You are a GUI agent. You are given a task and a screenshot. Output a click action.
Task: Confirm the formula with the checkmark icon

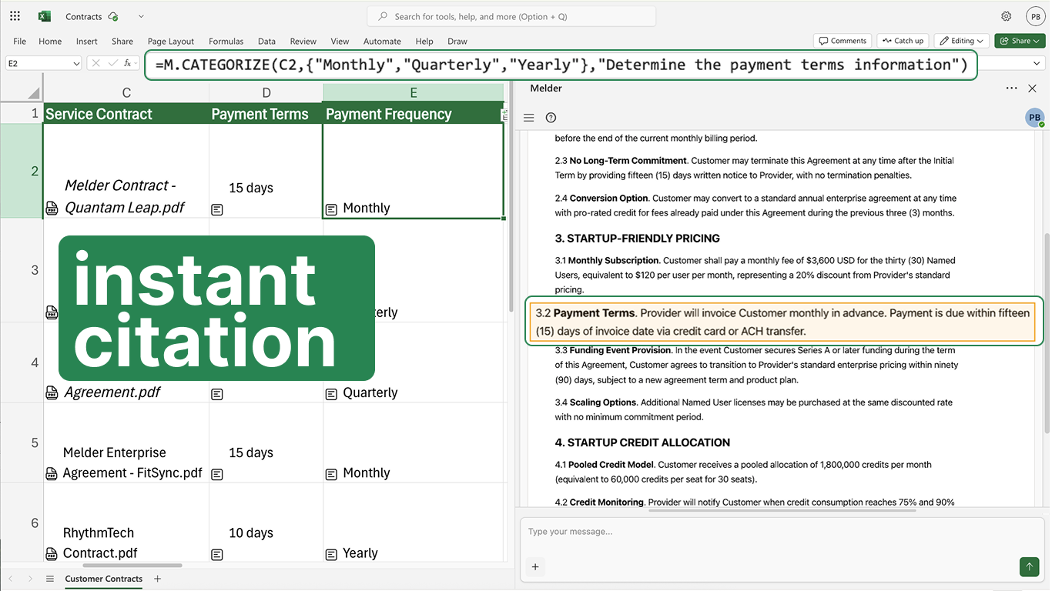point(112,63)
